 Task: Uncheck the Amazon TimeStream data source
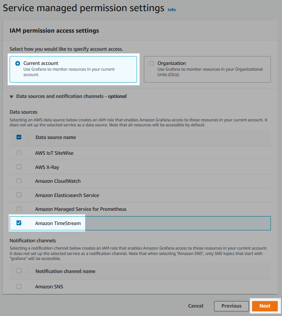[19, 223]
